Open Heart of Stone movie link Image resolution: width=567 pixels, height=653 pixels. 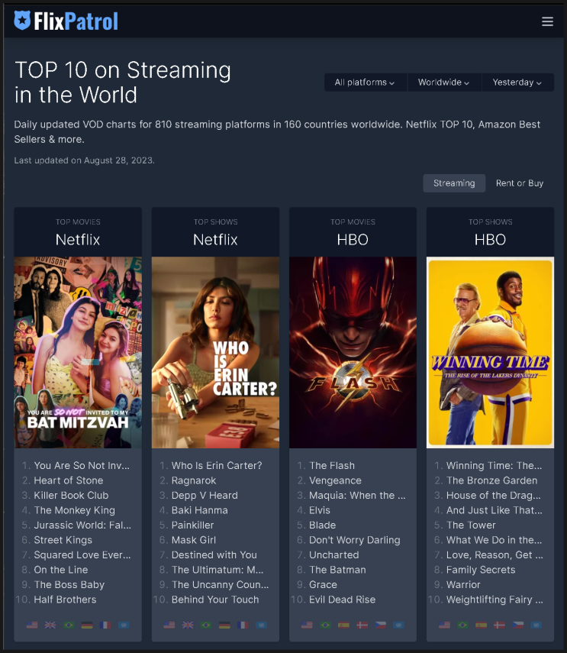tap(69, 480)
